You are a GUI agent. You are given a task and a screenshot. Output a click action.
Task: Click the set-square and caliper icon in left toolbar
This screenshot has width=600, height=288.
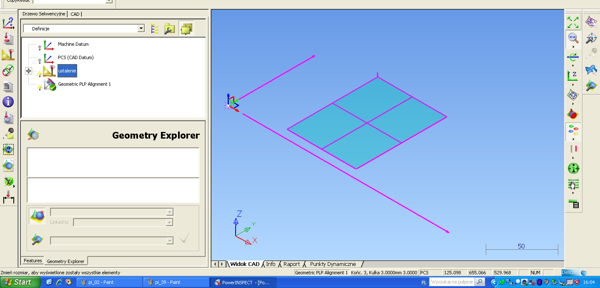click(x=8, y=55)
